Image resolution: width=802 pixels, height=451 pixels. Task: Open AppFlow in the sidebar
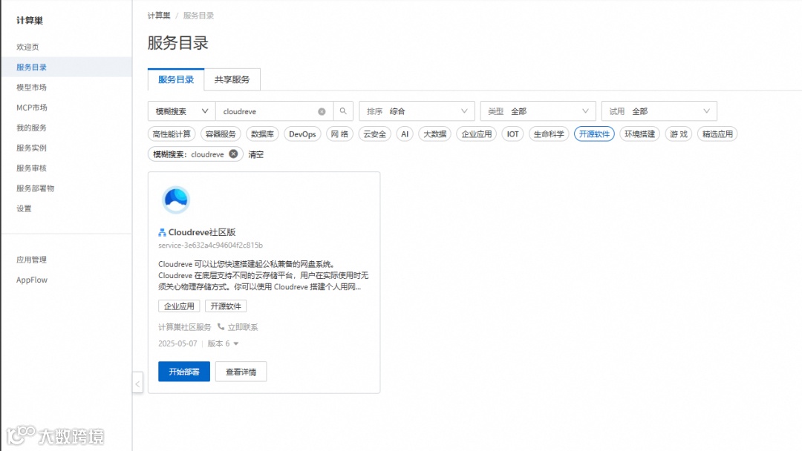pos(32,280)
